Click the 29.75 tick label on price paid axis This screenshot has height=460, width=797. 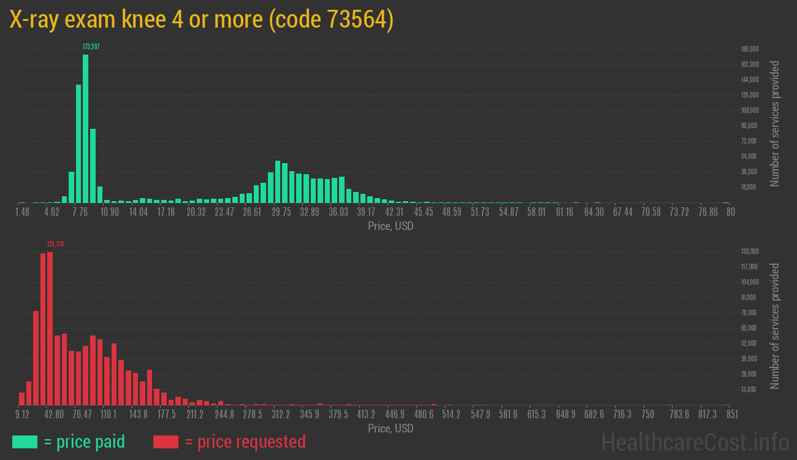(281, 212)
